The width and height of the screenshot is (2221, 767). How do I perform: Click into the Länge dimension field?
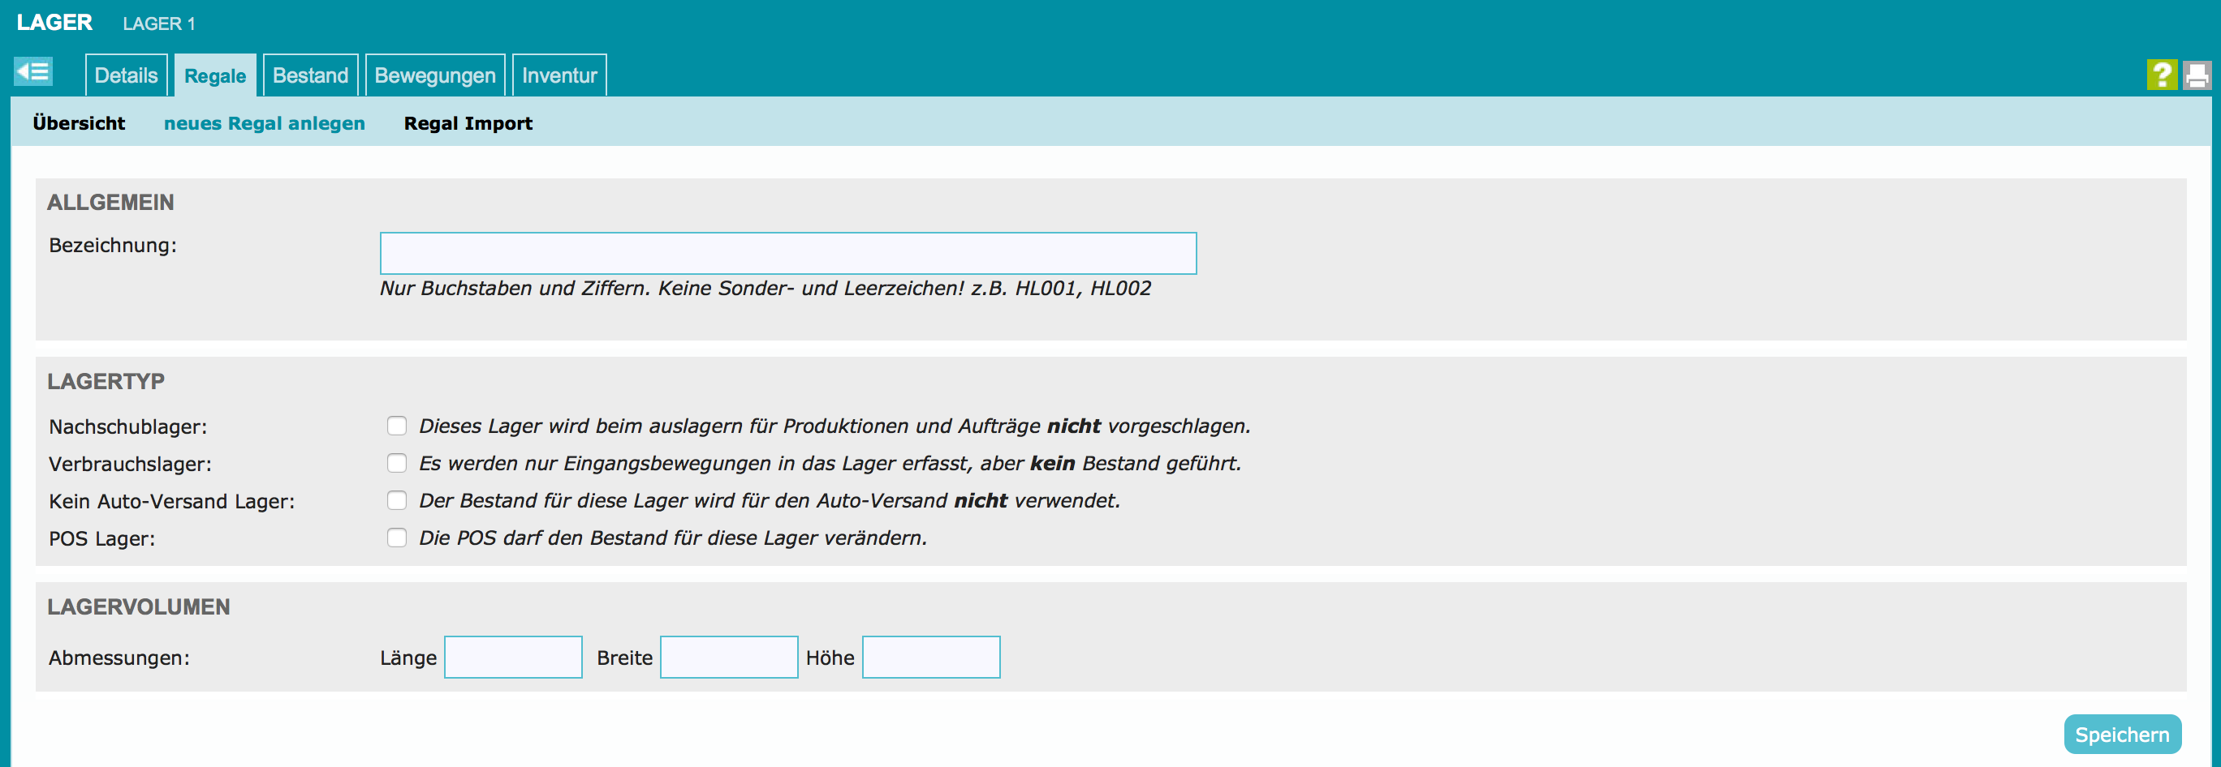pos(513,658)
